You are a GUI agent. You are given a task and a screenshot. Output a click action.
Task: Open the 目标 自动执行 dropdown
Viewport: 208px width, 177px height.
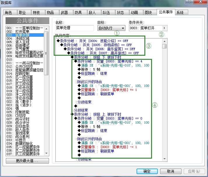(111, 28)
